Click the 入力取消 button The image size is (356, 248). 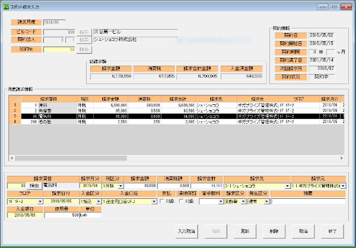[x=187, y=231]
